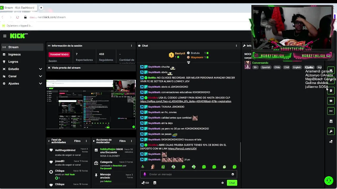Toggle the broadcast signal panel in right rail
The image size is (337, 189).
pos(331,111)
